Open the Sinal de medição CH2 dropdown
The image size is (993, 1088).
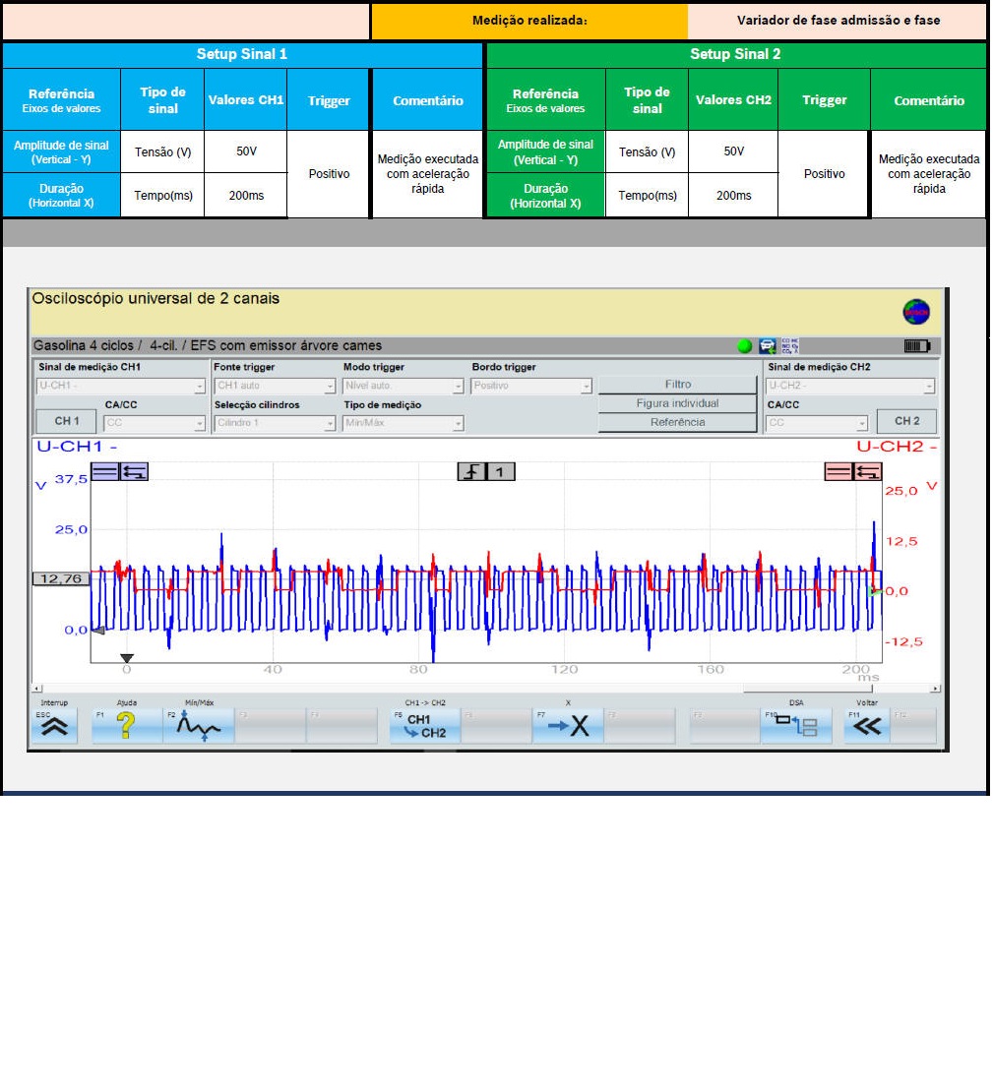[x=850, y=387]
